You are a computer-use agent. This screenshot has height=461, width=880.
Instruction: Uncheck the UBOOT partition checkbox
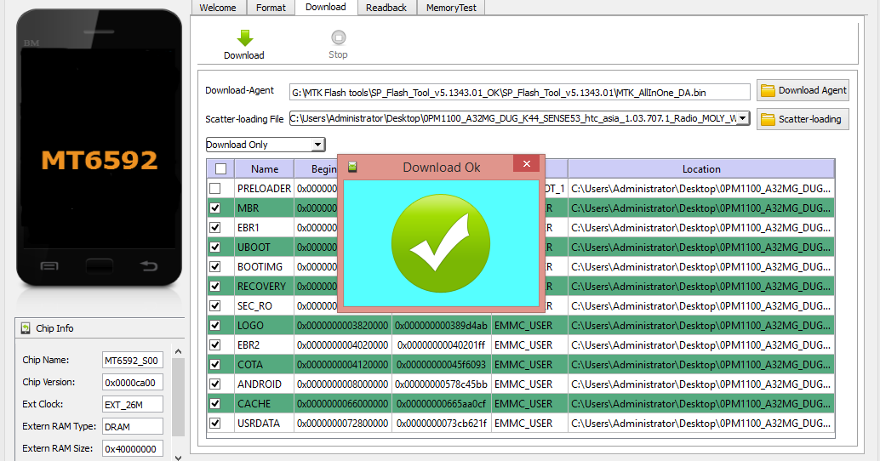tap(215, 247)
